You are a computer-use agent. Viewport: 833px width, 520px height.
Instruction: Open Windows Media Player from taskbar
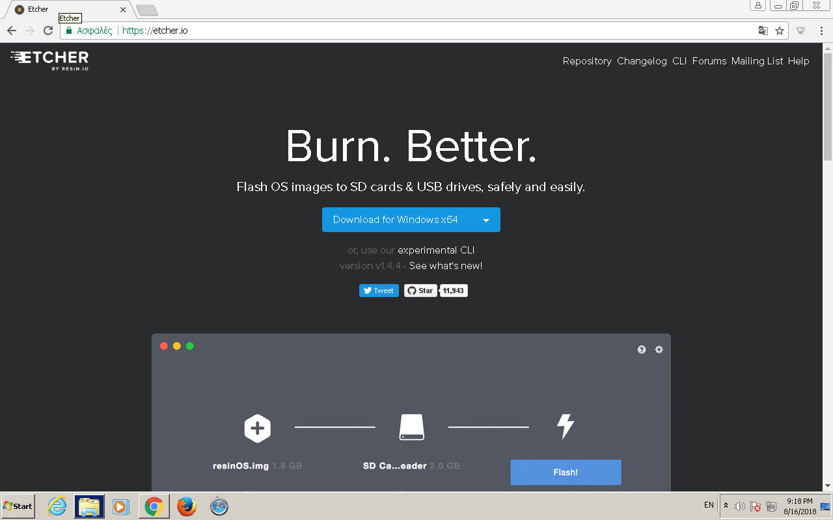pyautogui.click(x=120, y=506)
